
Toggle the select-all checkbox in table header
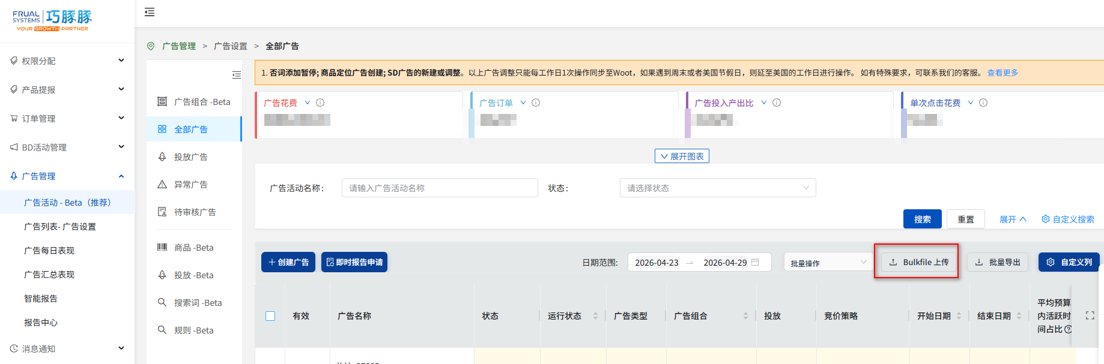[x=270, y=316]
